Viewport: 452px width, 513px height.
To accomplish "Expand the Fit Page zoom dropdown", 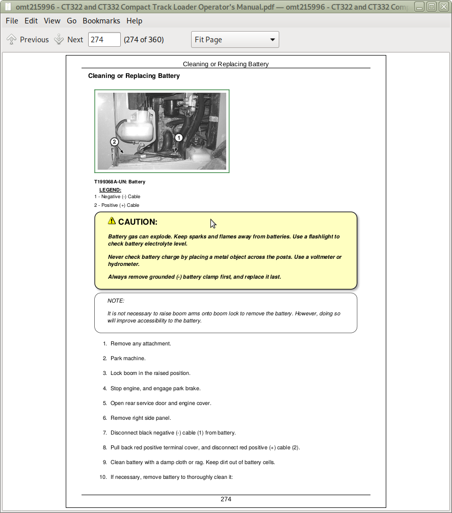I will pyautogui.click(x=235, y=40).
